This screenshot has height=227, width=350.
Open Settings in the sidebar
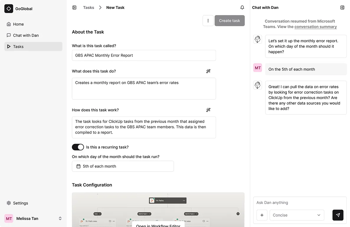point(20,203)
